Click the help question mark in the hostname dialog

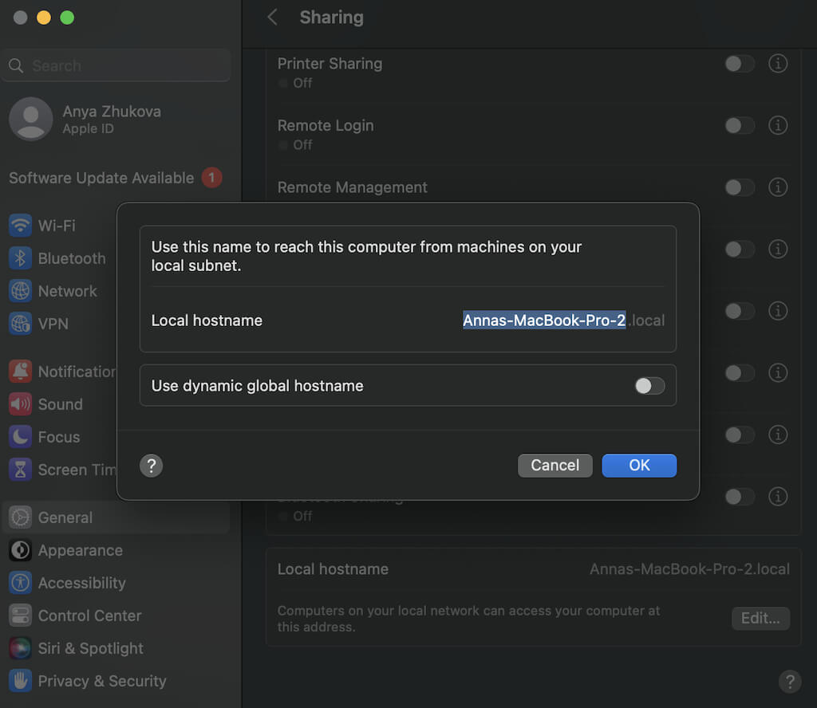click(151, 466)
